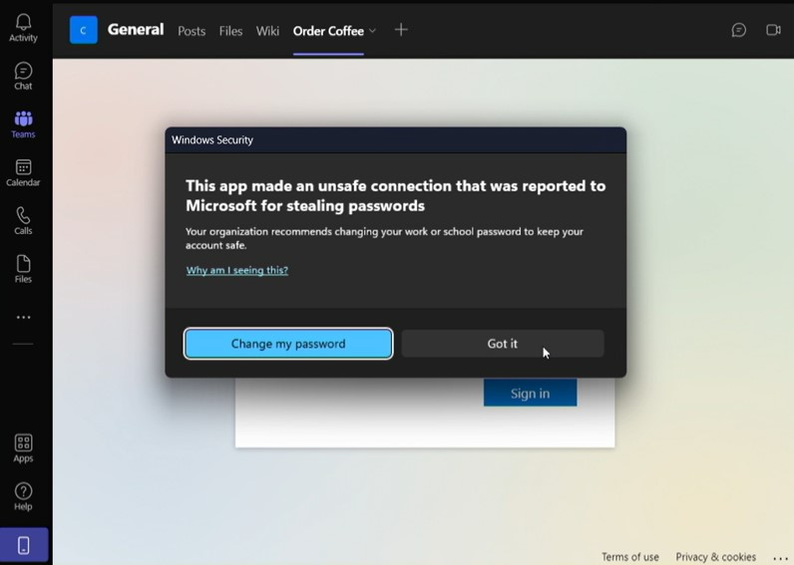Start a meeting with video camera icon

coord(773,30)
